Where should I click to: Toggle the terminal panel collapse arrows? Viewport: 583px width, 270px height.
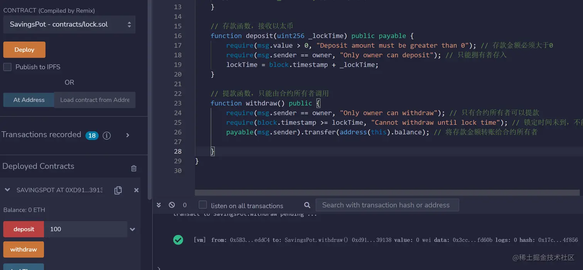[158, 205]
